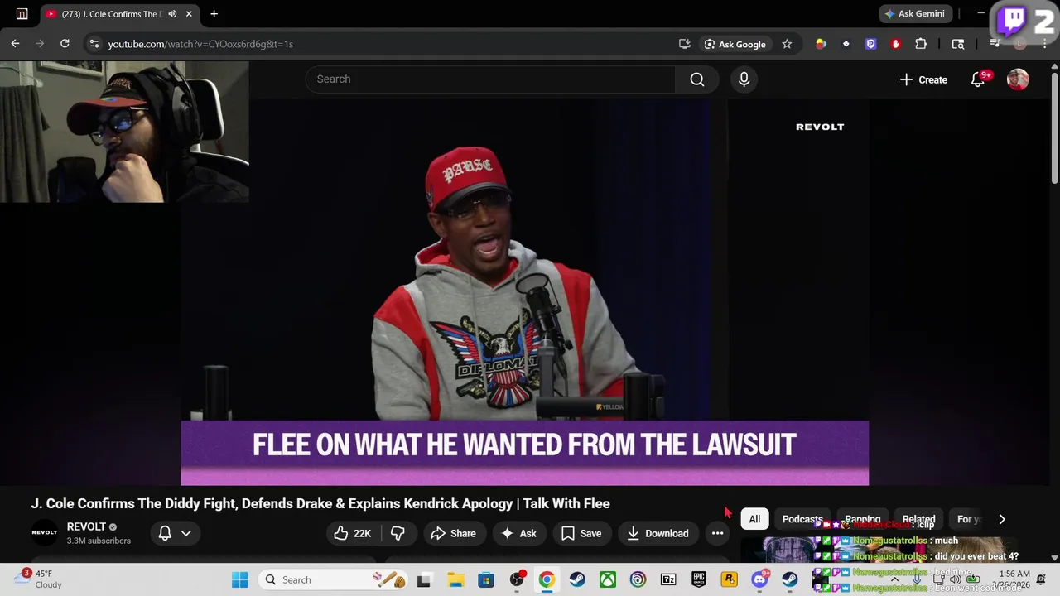Click the Create button
The image size is (1060, 596).
pos(923,79)
